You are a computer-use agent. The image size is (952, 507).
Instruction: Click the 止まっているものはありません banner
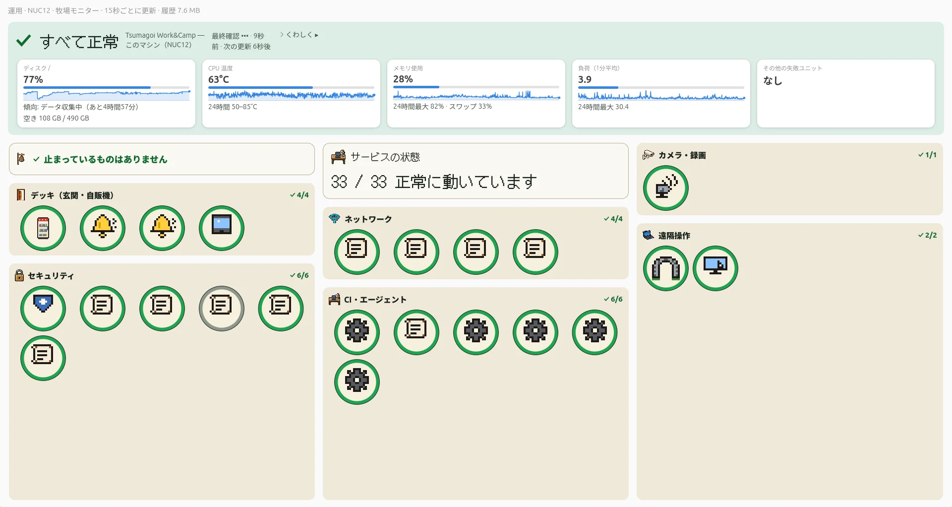(x=162, y=159)
